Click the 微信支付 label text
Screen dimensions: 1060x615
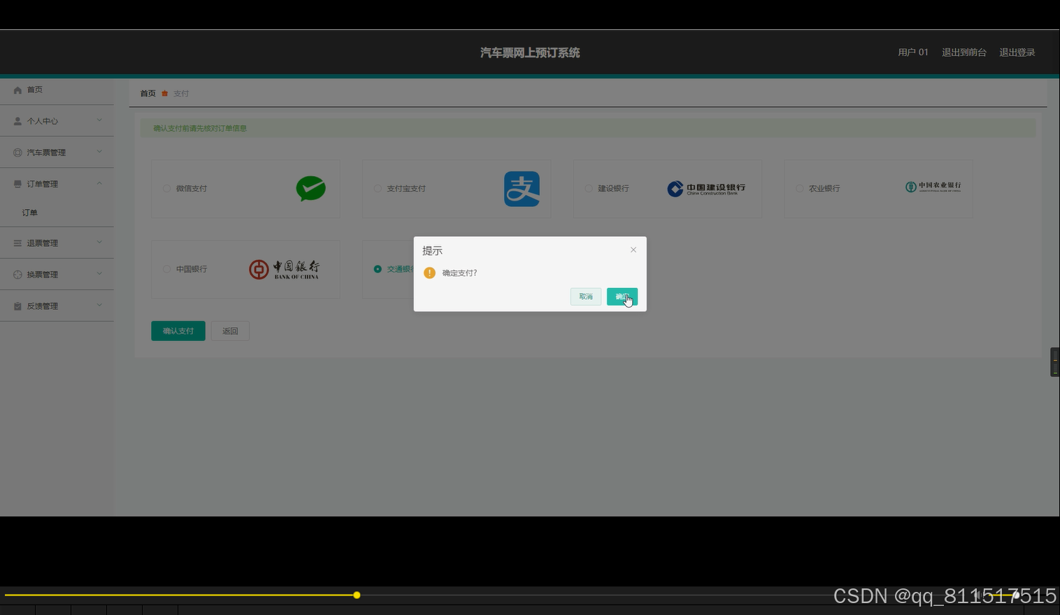192,189
